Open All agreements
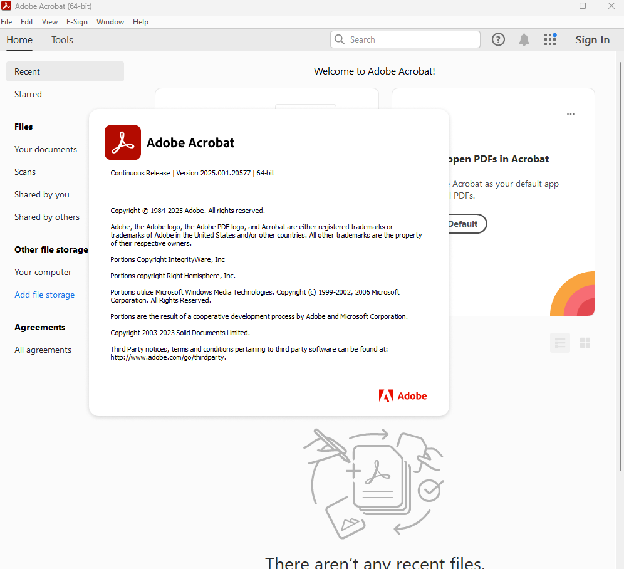The width and height of the screenshot is (624, 569). [x=43, y=350]
